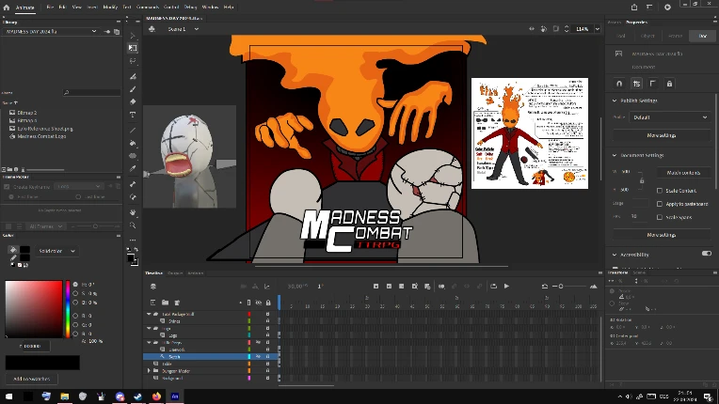This screenshot has width=719, height=404.
Task: Click the Loop playback icon
Action: (493, 286)
